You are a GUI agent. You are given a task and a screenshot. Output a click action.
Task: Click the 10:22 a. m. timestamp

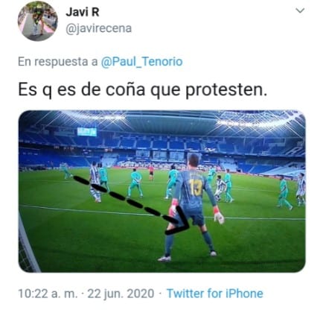coord(48,294)
